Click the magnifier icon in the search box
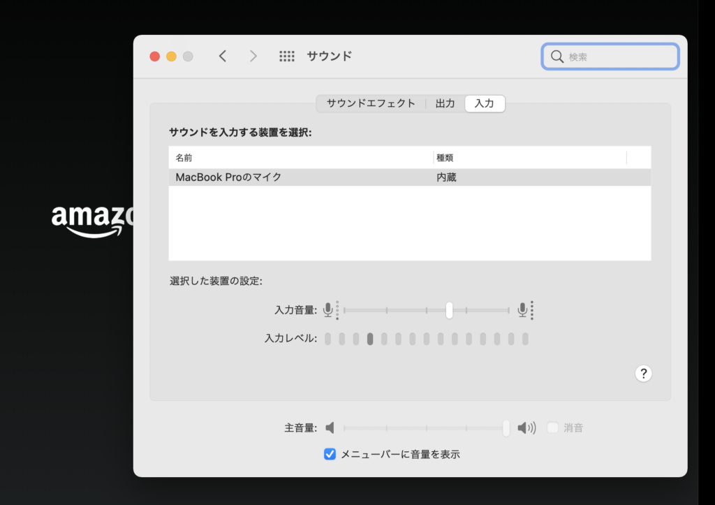 click(x=557, y=57)
